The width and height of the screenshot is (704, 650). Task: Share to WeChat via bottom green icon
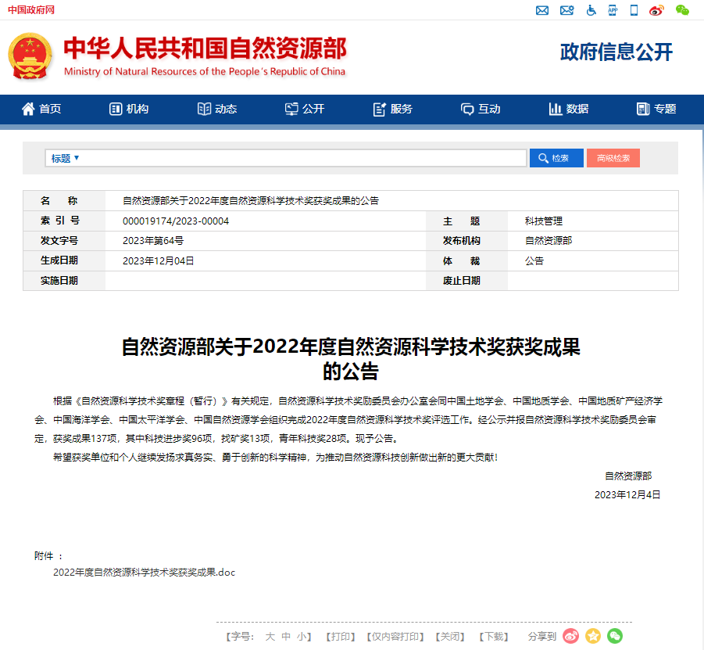[x=615, y=636]
